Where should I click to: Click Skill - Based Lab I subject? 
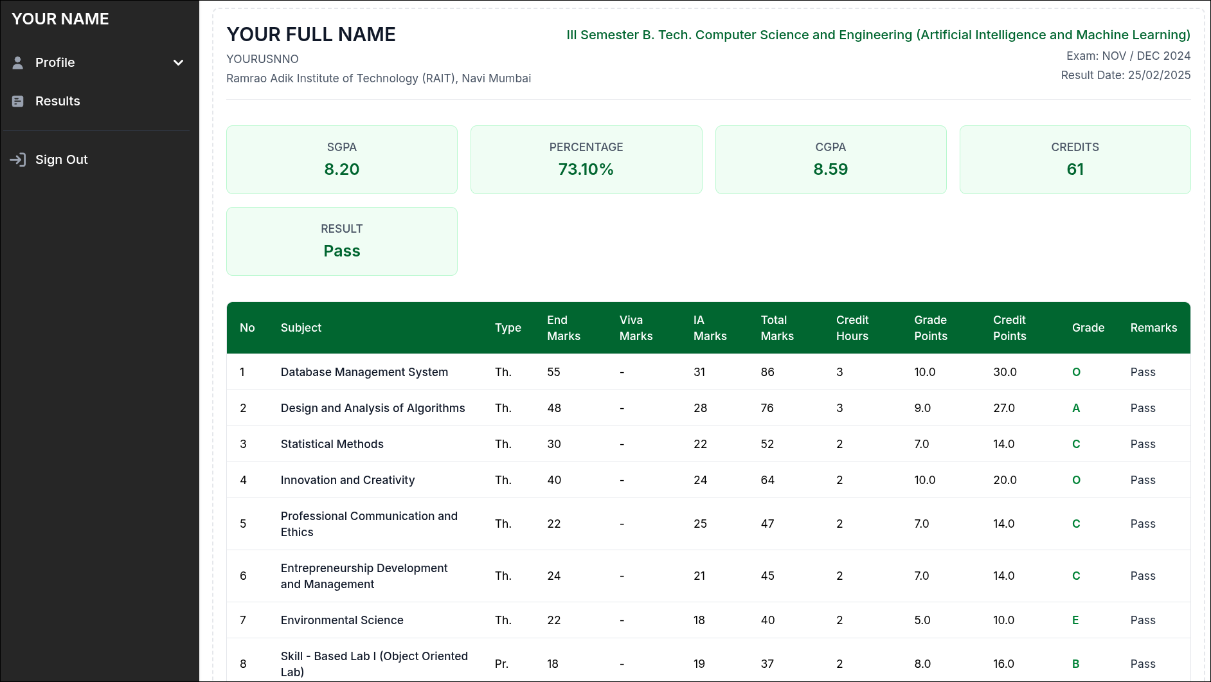[374, 664]
